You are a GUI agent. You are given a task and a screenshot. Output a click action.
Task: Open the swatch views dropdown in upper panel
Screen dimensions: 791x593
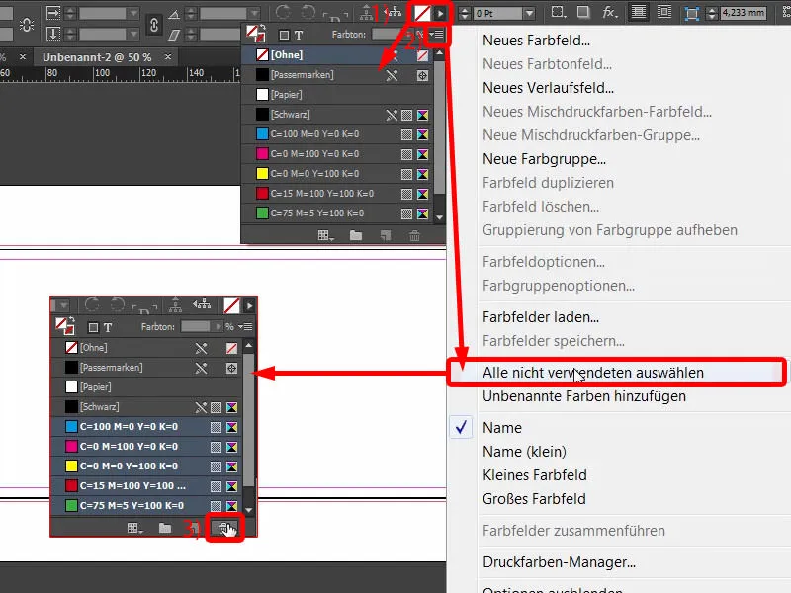pos(325,235)
